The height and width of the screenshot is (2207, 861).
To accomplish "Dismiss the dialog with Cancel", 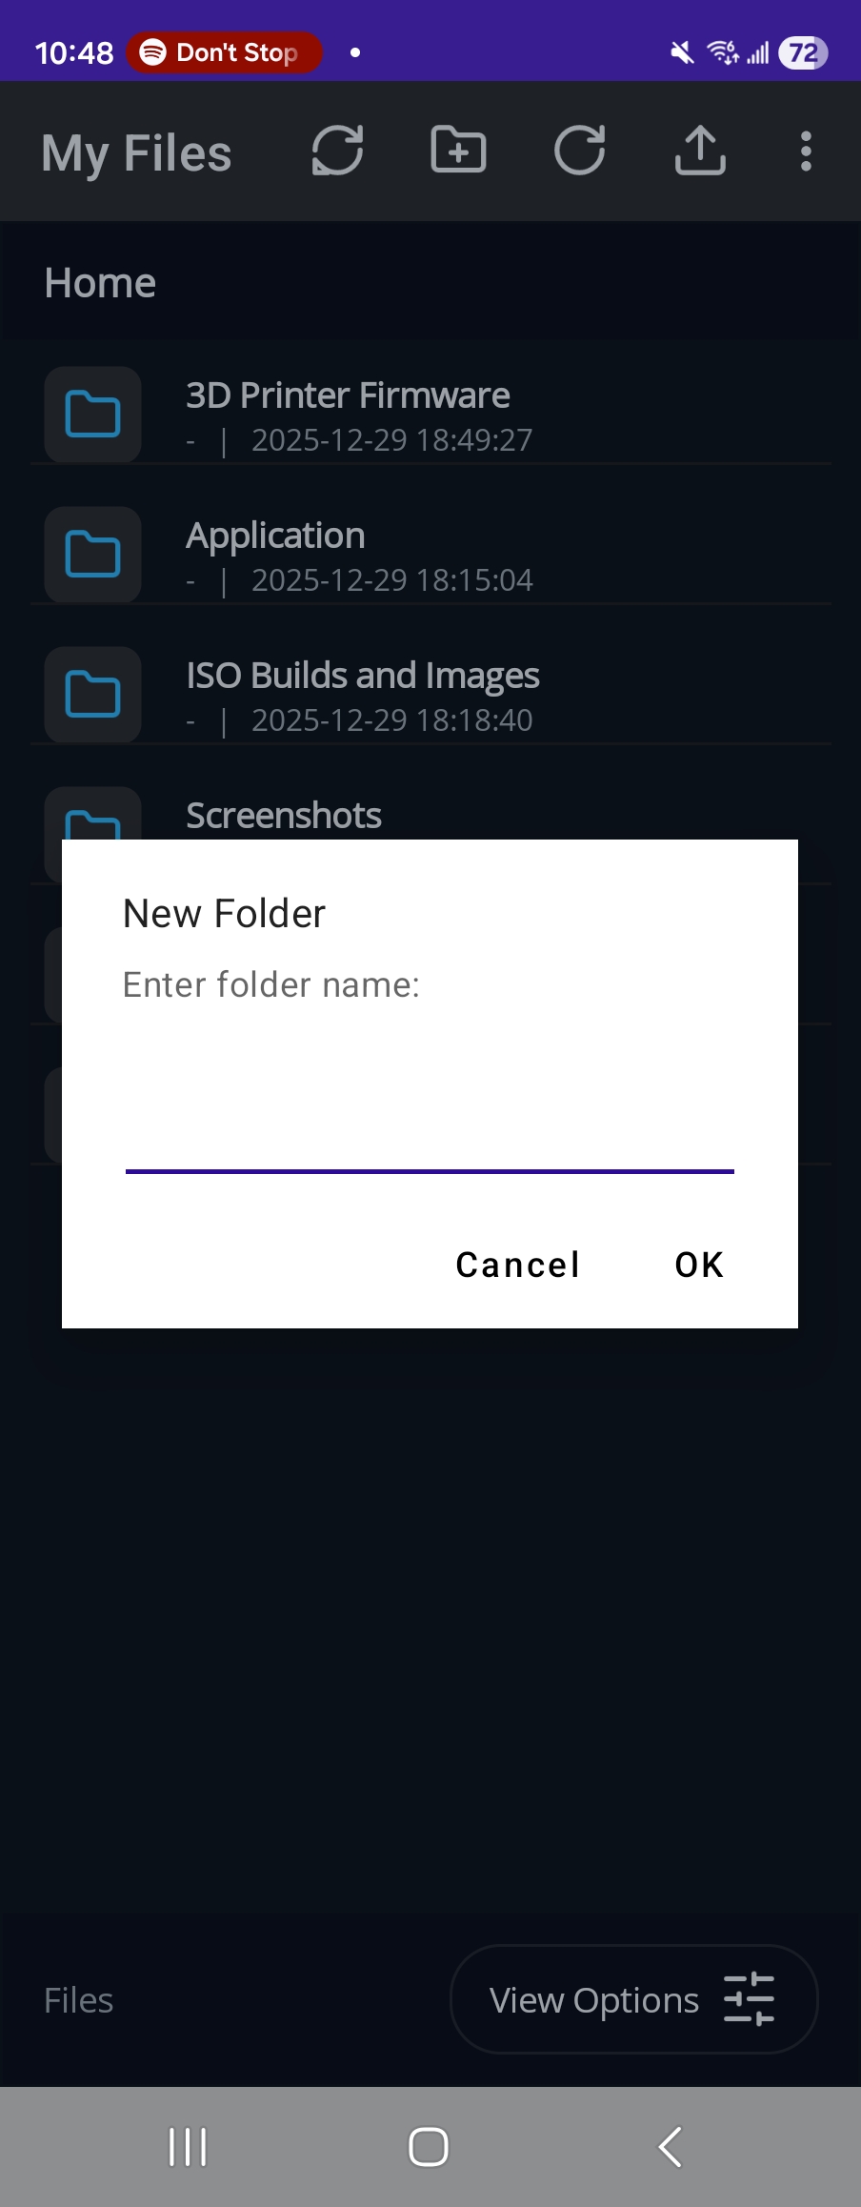I will (x=517, y=1265).
